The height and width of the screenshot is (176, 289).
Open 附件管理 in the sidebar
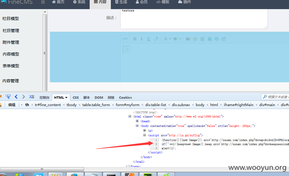pos(11,42)
